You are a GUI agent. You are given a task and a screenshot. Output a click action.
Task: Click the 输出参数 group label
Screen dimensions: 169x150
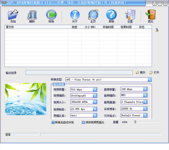[59, 84]
